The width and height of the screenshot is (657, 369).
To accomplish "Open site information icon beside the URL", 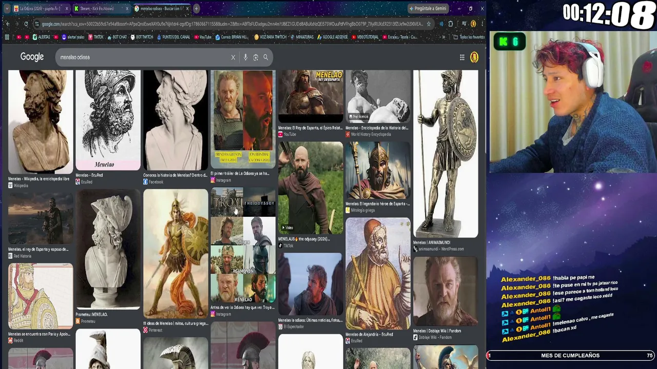I will point(36,24).
